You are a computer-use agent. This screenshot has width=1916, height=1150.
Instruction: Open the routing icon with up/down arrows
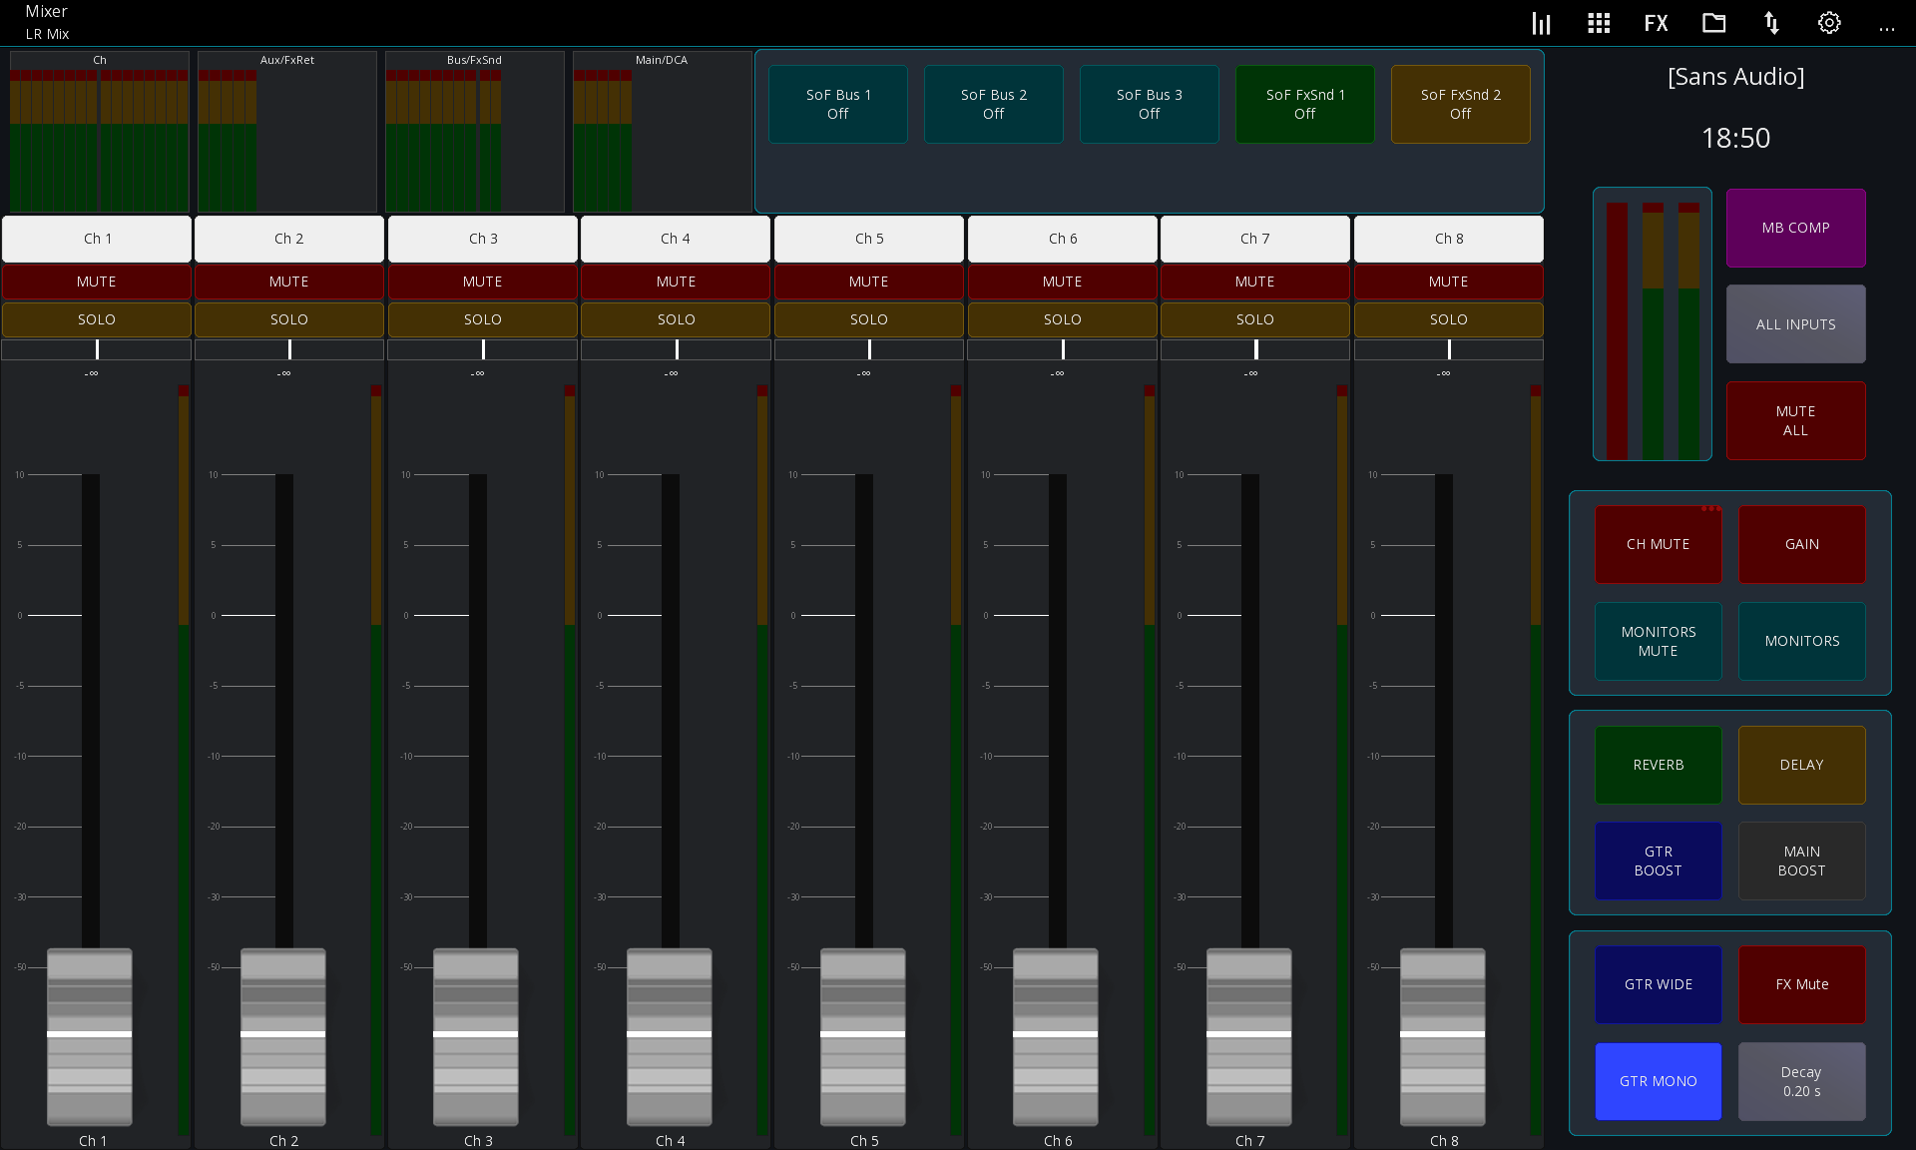pos(1771,22)
